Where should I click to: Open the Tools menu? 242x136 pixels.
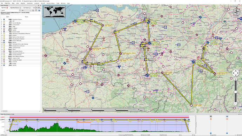coord(58,3)
